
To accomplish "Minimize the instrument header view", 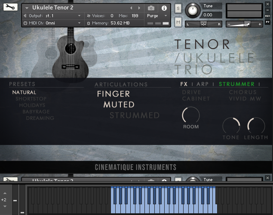I will click(267, 10).
